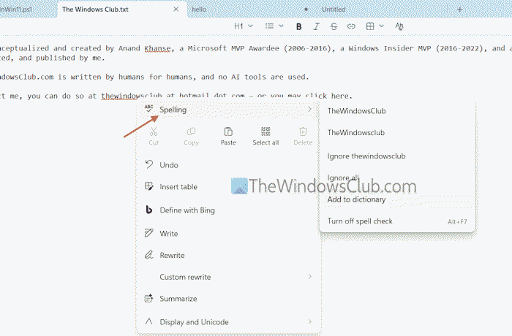Open the H1 heading dropdown
Screen dimensions: 512x336
click(x=244, y=26)
